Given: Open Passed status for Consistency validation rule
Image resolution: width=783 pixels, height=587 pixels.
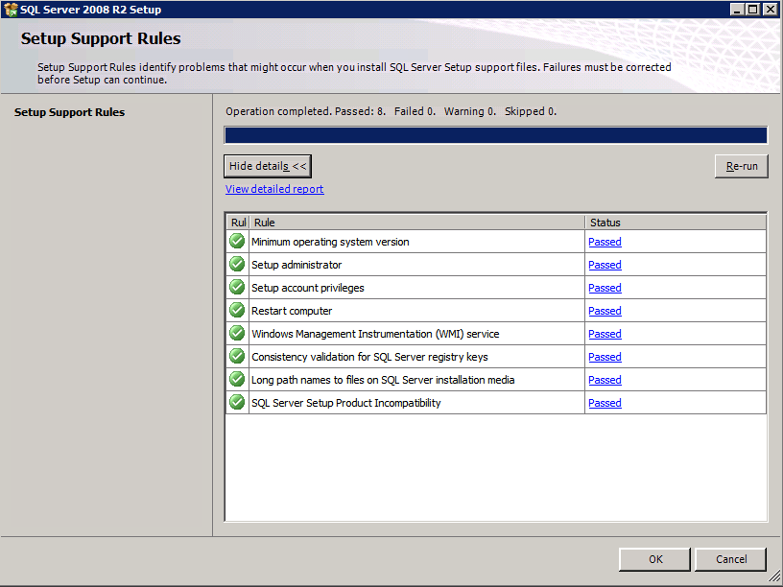Looking at the screenshot, I should click(x=605, y=357).
